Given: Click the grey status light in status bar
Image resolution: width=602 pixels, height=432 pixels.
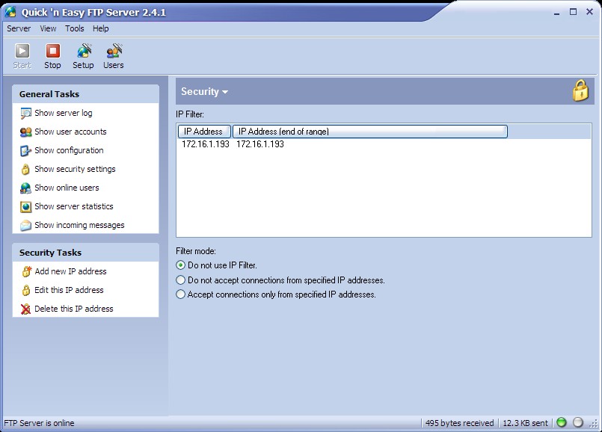Looking at the screenshot, I should (x=578, y=422).
